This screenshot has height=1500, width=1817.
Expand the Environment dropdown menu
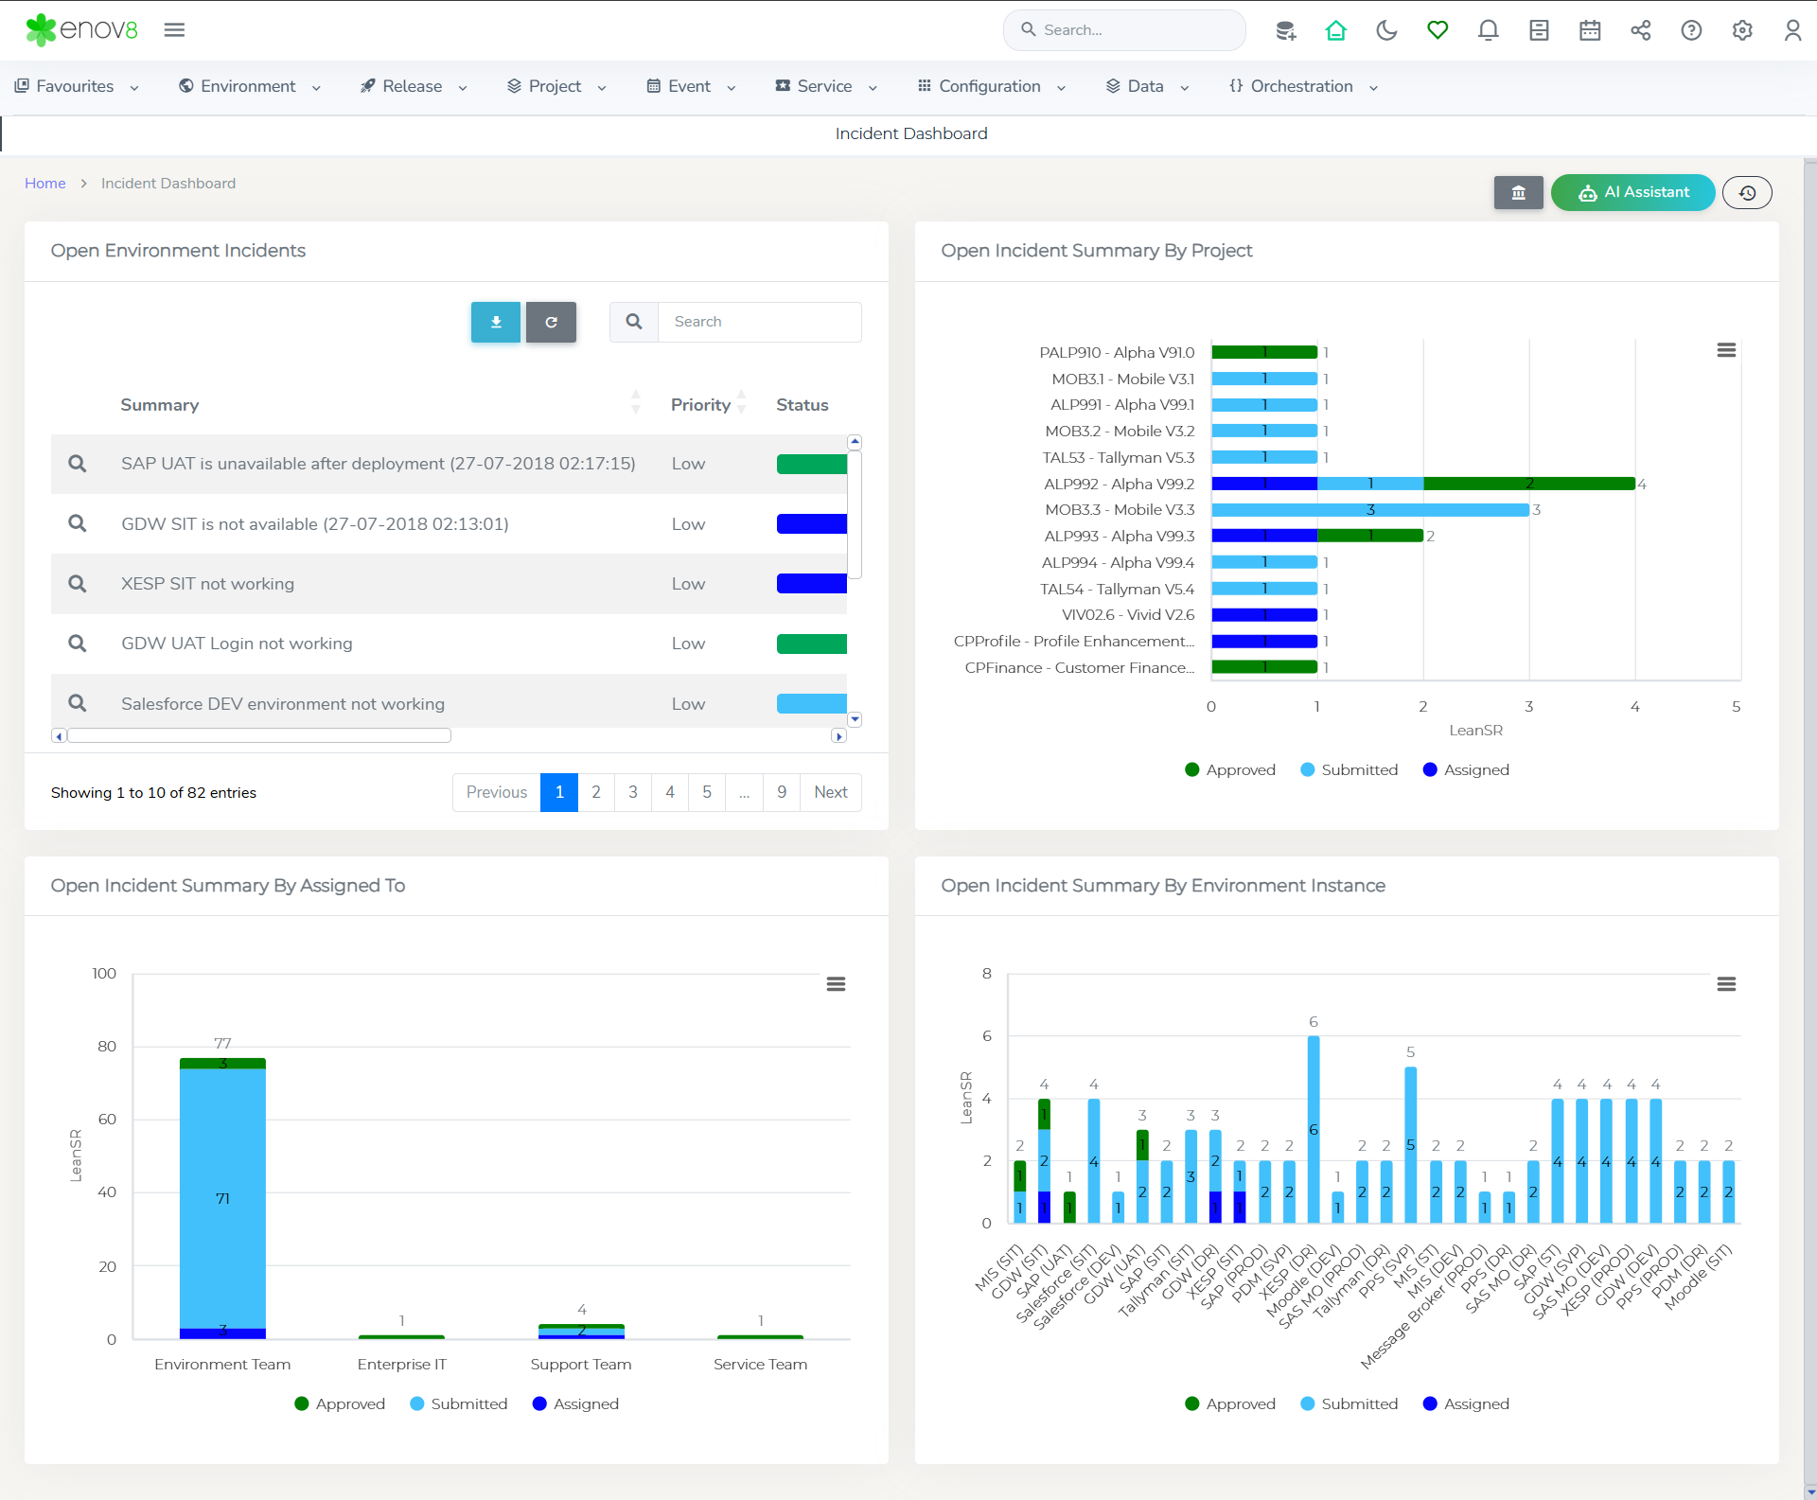click(250, 86)
